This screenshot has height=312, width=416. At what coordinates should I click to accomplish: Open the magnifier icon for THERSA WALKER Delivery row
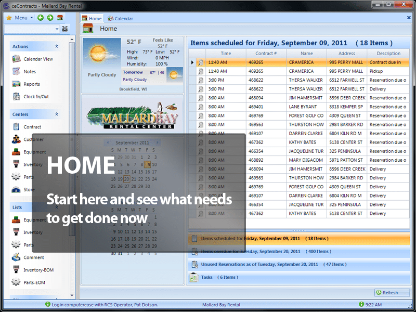click(201, 89)
